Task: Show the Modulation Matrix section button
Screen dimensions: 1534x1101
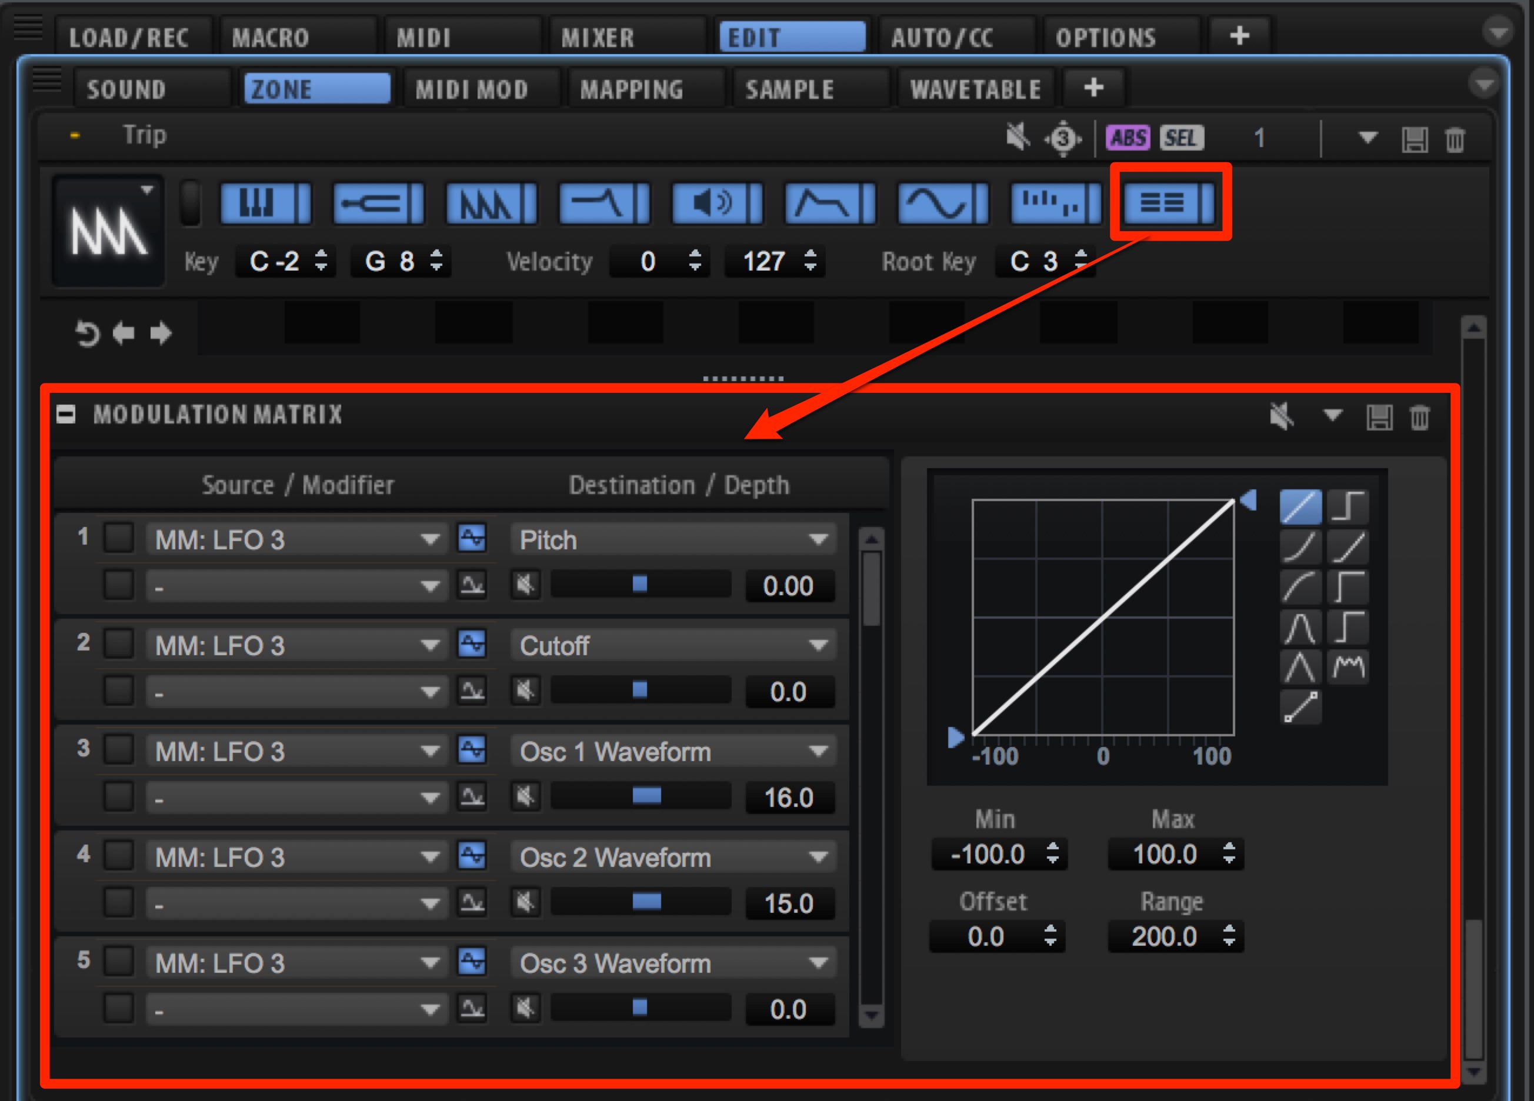Action: tap(1169, 202)
